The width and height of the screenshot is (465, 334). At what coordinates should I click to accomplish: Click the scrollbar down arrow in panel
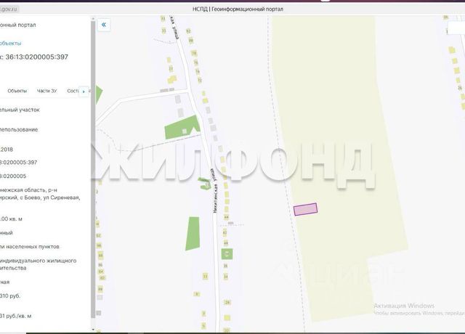[93, 329]
